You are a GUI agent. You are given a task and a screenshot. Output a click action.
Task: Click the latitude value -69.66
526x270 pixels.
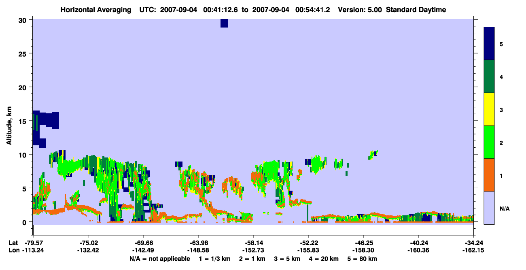pyautogui.click(x=143, y=243)
